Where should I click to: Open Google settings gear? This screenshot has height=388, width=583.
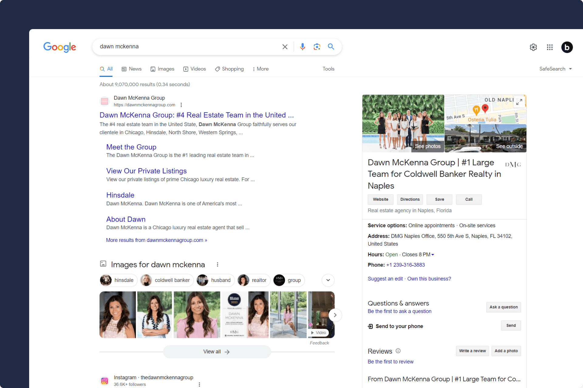point(533,47)
